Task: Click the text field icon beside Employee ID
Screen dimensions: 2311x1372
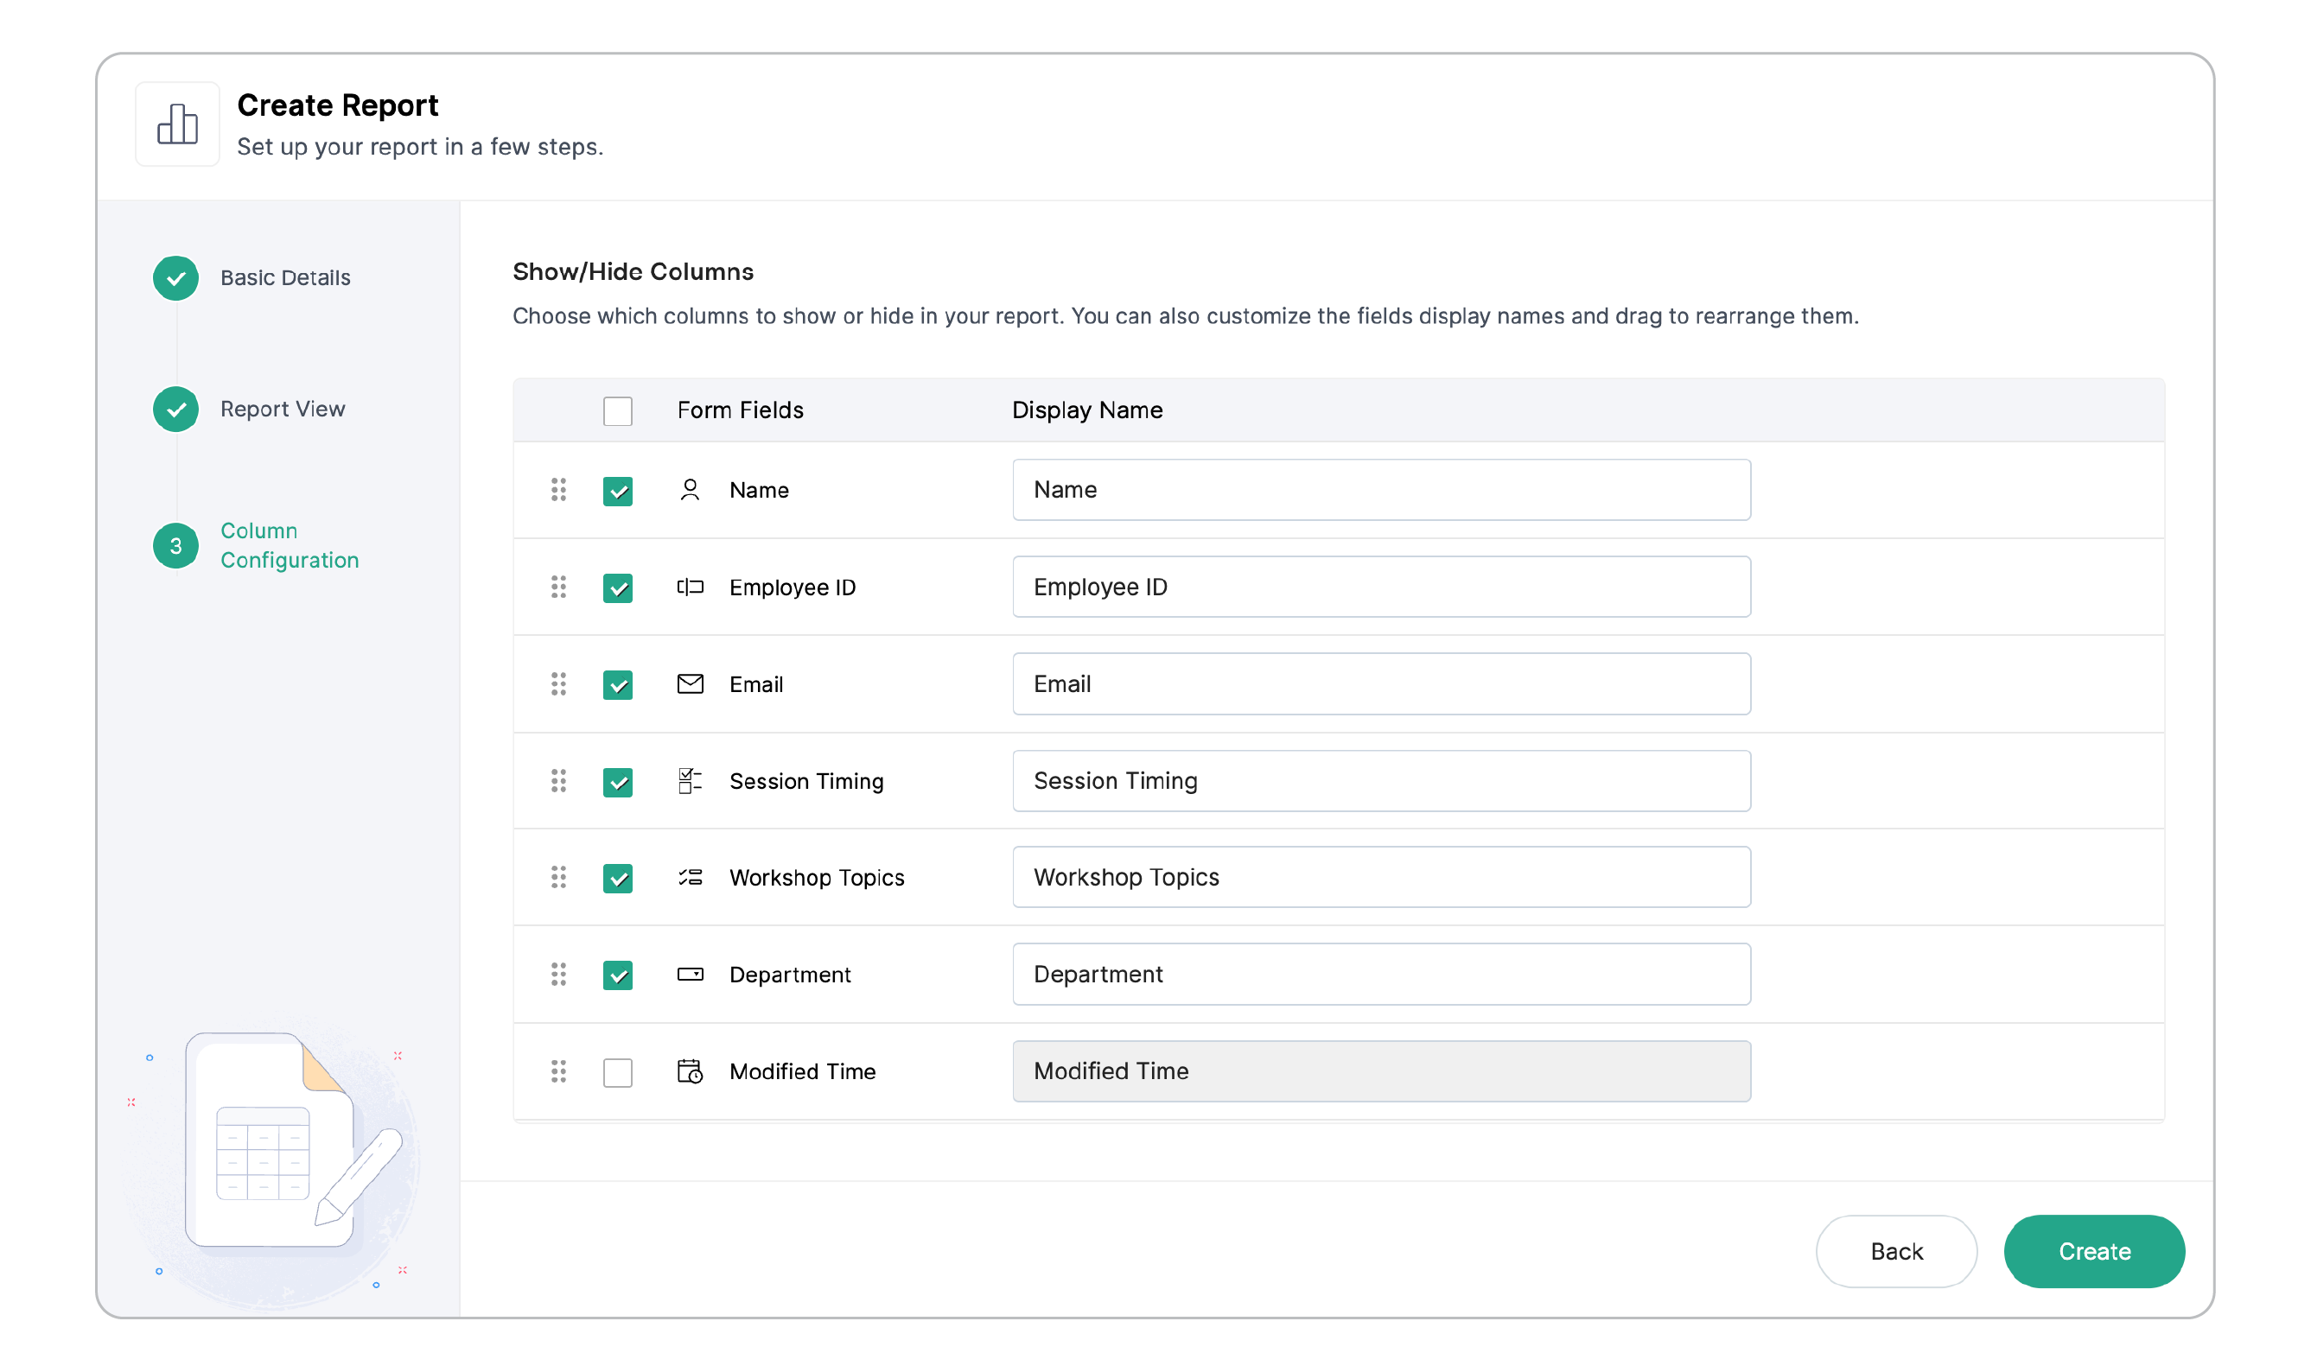Action: [x=690, y=588]
